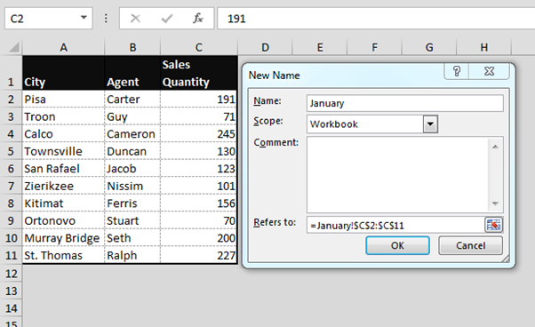This screenshot has width=535, height=327.
Task: Click the collapse dialog range selector icon
Action: [493, 225]
